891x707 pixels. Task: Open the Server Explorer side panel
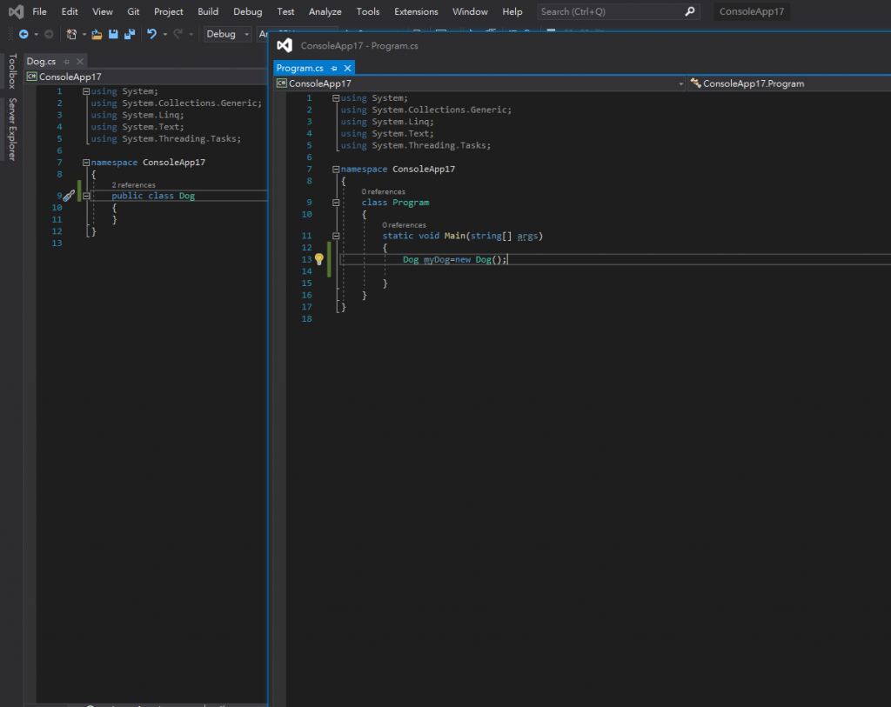pyautogui.click(x=12, y=129)
